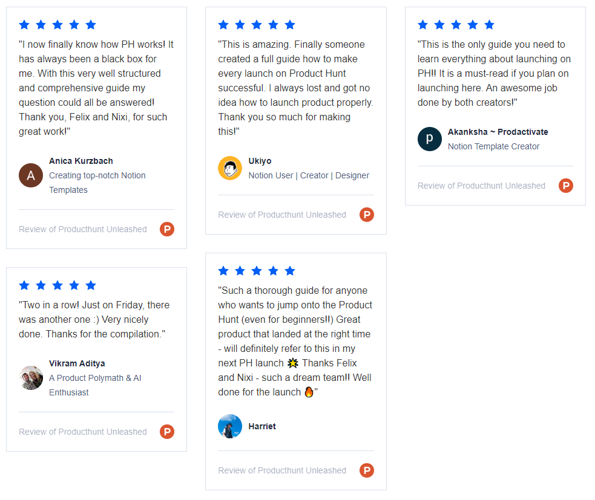Image resolution: width=595 pixels, height=500 pixels.
Task: Click Anica Kurzbach's brown 'A' avatar
Action: click(x=31, y=175)
